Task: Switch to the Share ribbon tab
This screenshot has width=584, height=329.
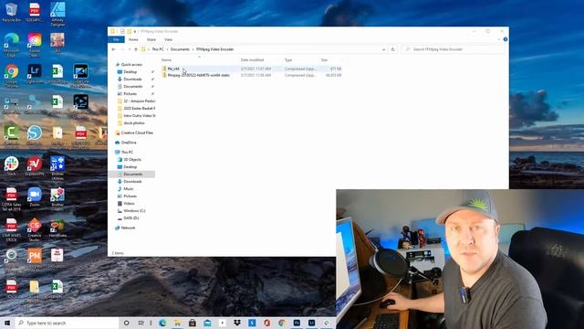Action: [151, 39]
